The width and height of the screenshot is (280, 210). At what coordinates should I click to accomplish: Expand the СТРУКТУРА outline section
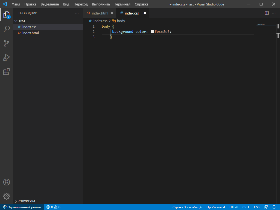point(48,201)
